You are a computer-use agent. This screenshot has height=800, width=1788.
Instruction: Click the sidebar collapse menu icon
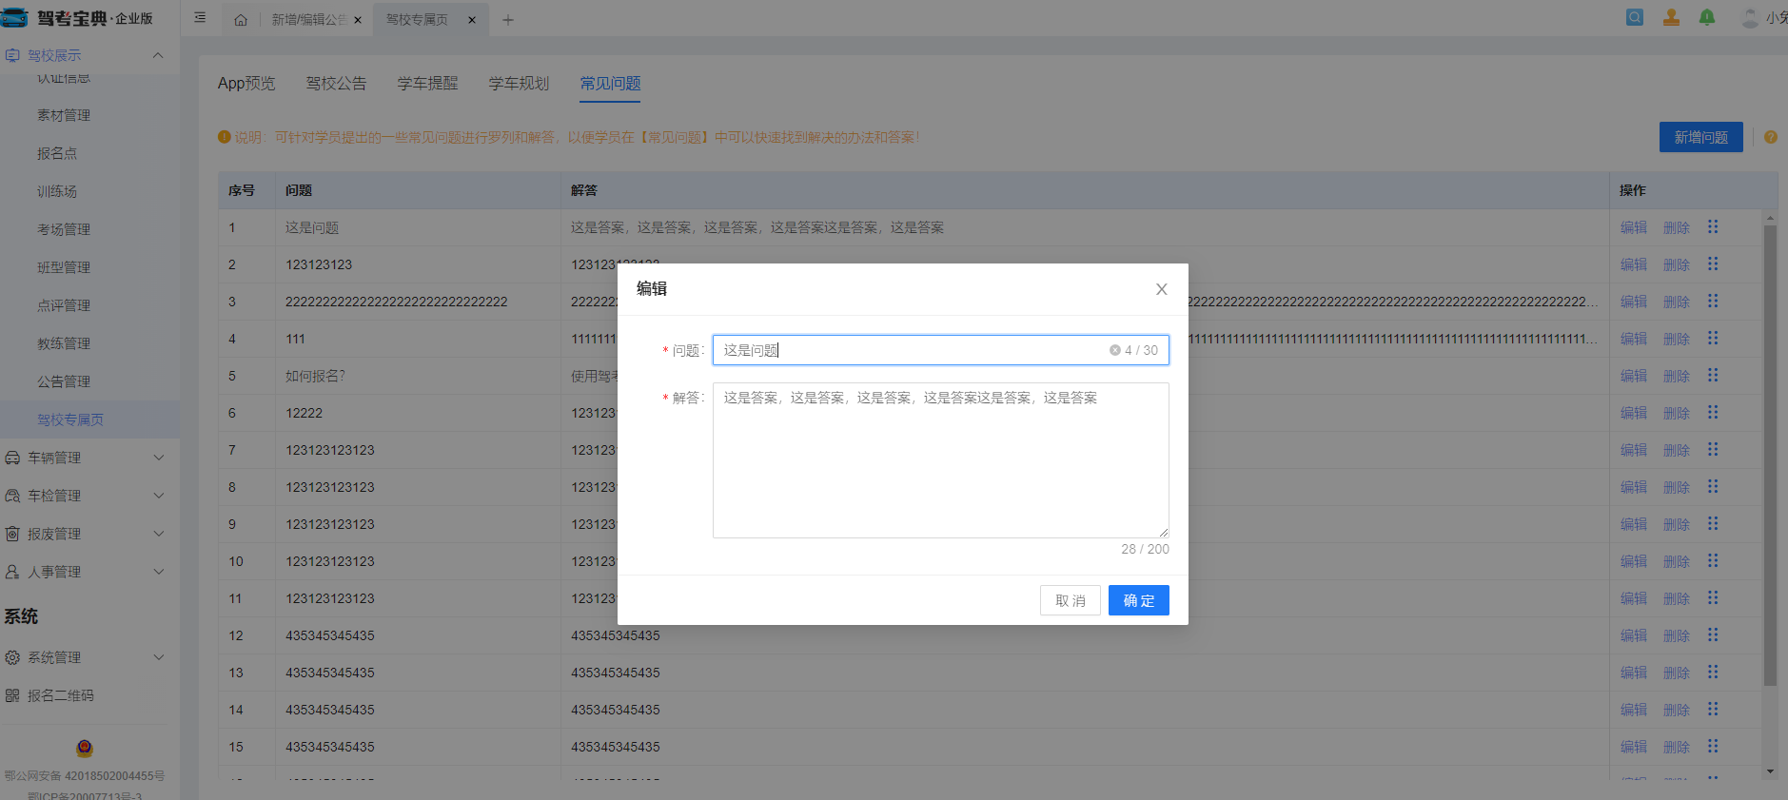click(x=200, y=18)
